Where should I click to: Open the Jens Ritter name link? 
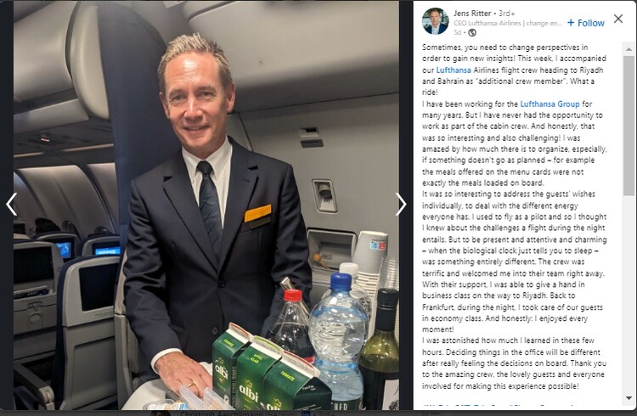click(x=472, y=13)
